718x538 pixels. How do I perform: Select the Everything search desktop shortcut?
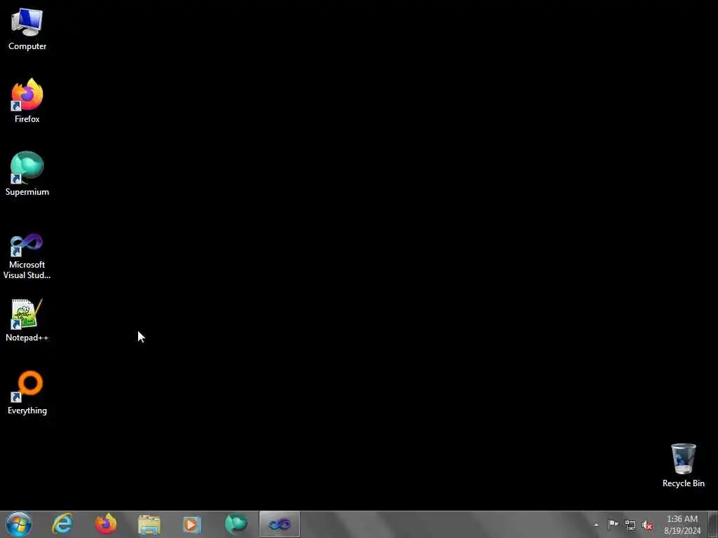(27, 392)
